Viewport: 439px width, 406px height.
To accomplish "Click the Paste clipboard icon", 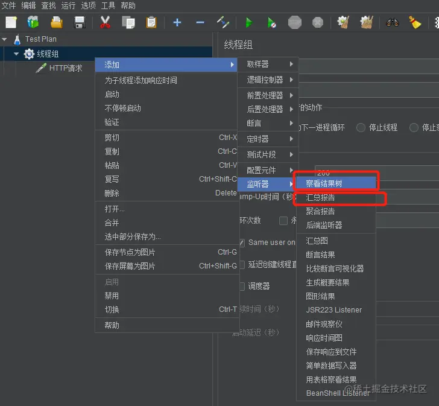I will 151,22.
